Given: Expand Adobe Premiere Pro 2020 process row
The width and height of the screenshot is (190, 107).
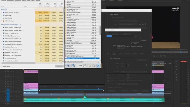Looking at the screenshot, I should [1, 12].
